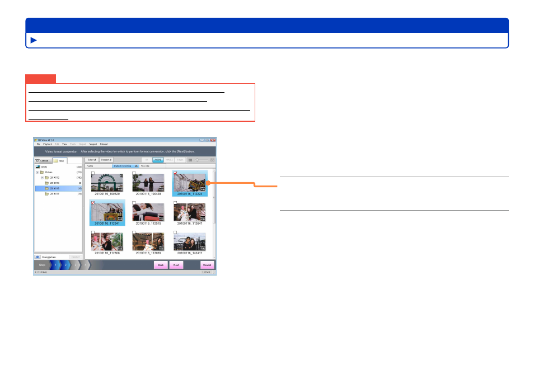The width and height of the screenshot is (534, 376).
Task: Select the 20100116_112223 roller coaster thumbnail
Action: point(190,183)
